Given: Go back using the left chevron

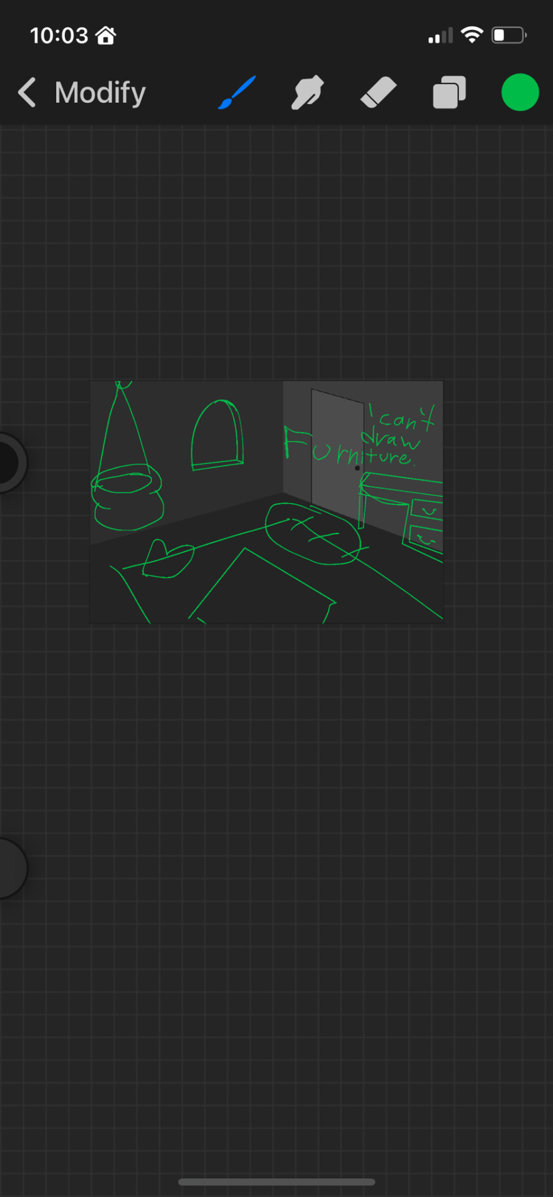Looking at the screenshot, I should click(x=27, y=93).
